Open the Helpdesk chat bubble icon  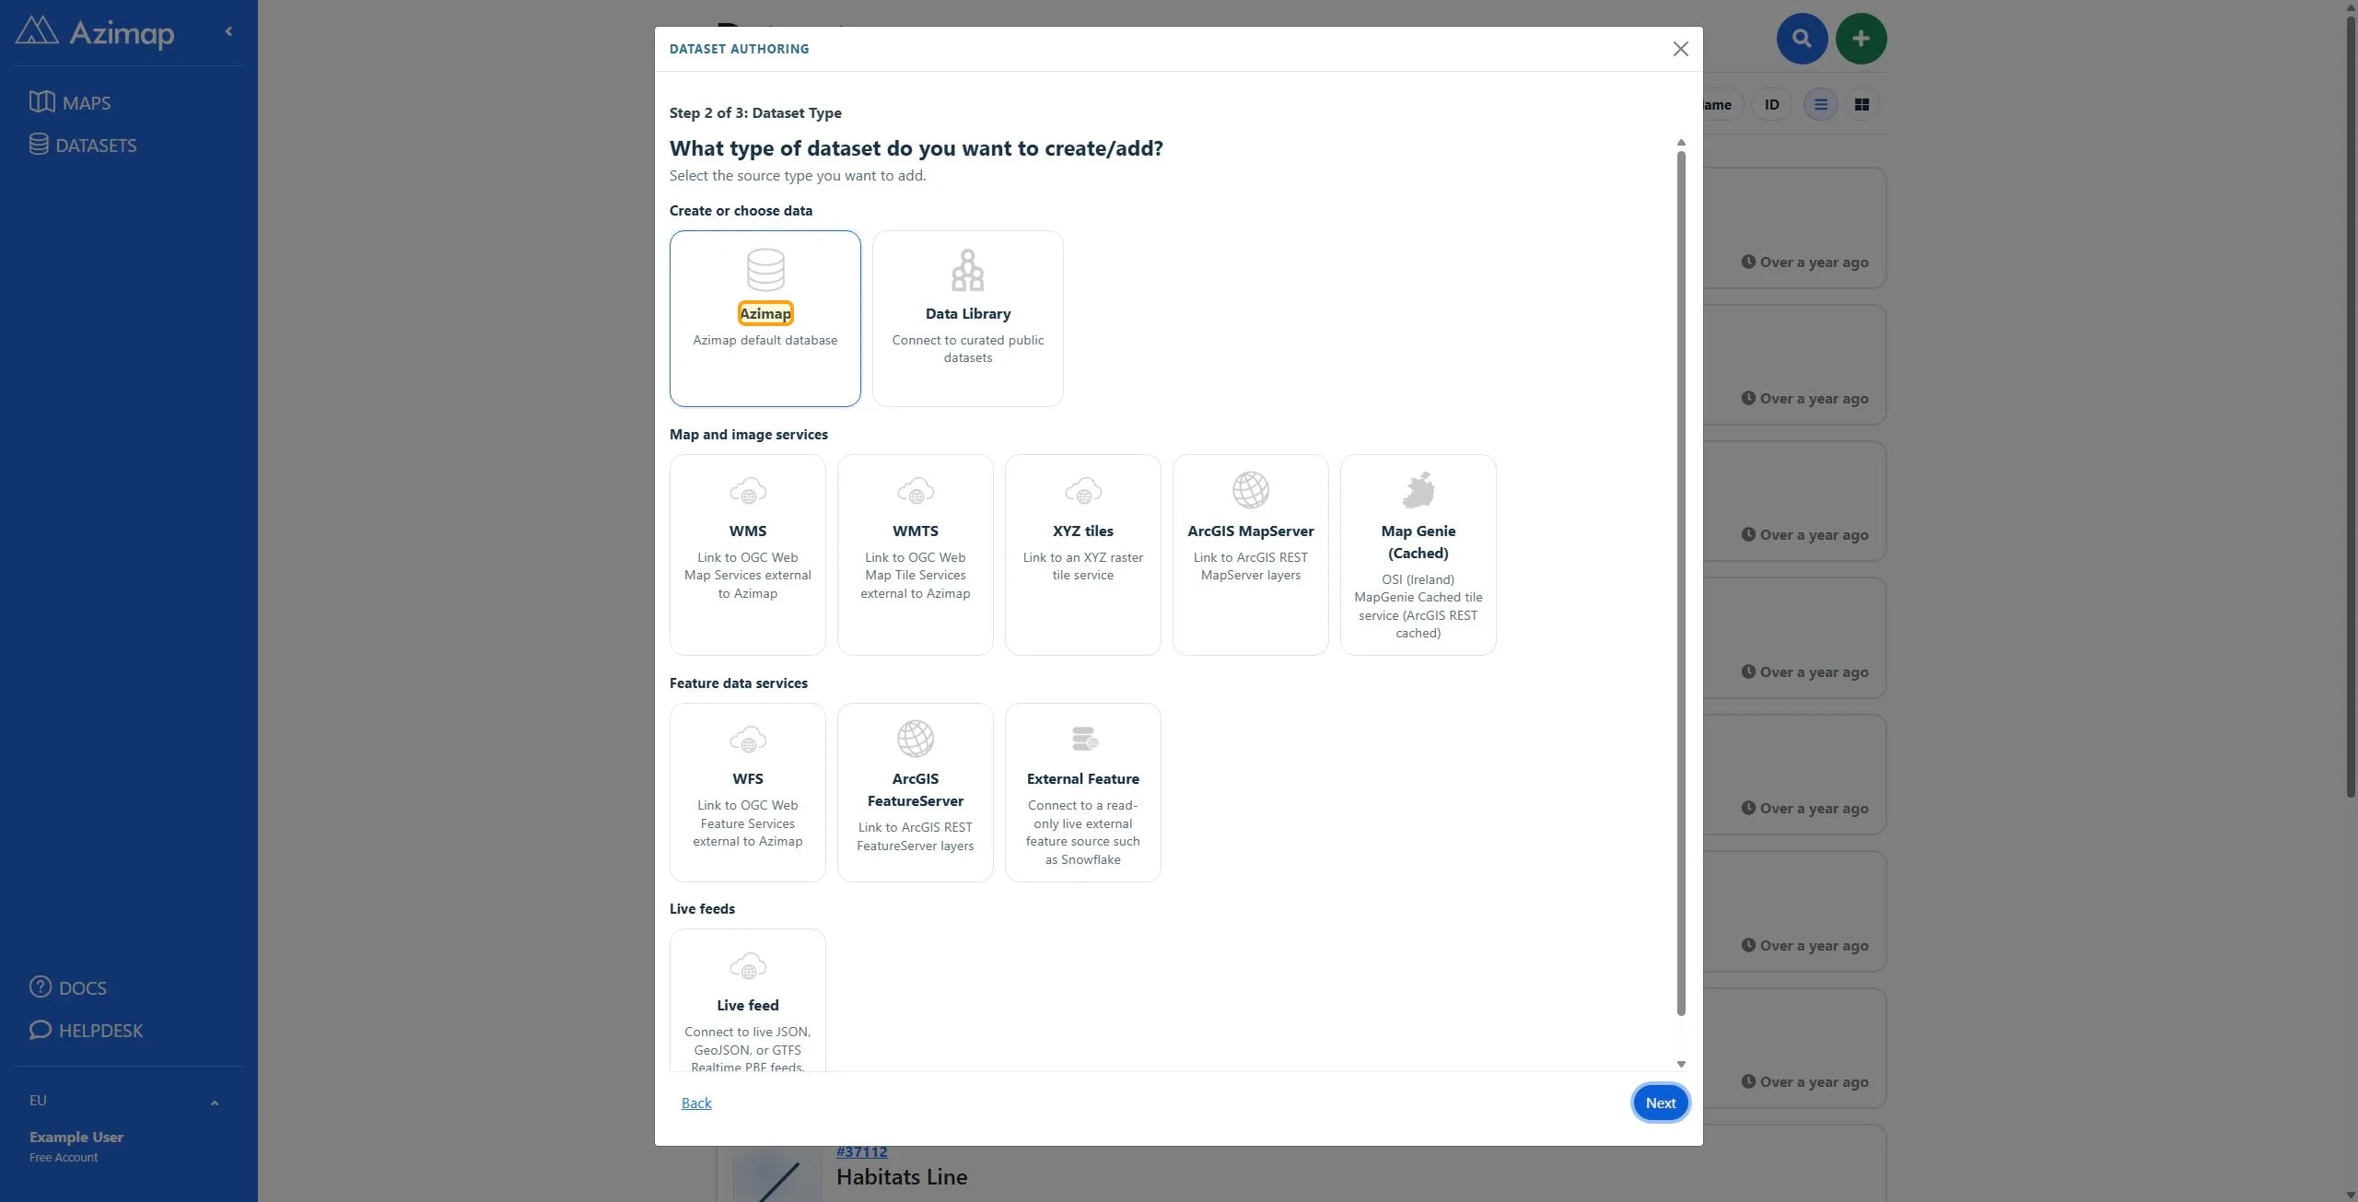pyautogui.click(x=41, y=1030)
